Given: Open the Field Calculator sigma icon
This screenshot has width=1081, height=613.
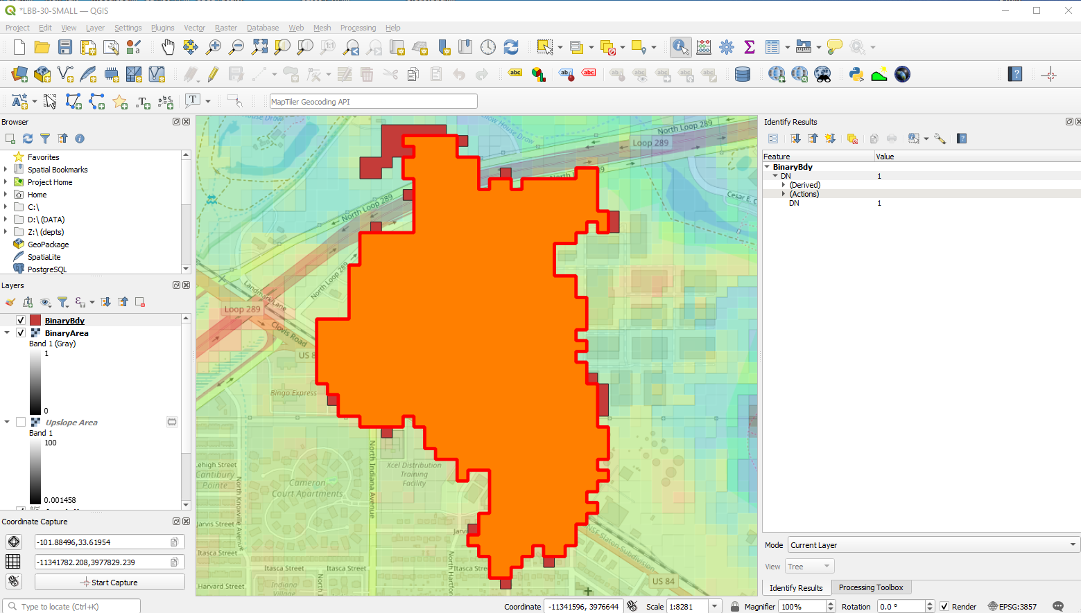Looking at the screenshot, I should tap(750, 47).
